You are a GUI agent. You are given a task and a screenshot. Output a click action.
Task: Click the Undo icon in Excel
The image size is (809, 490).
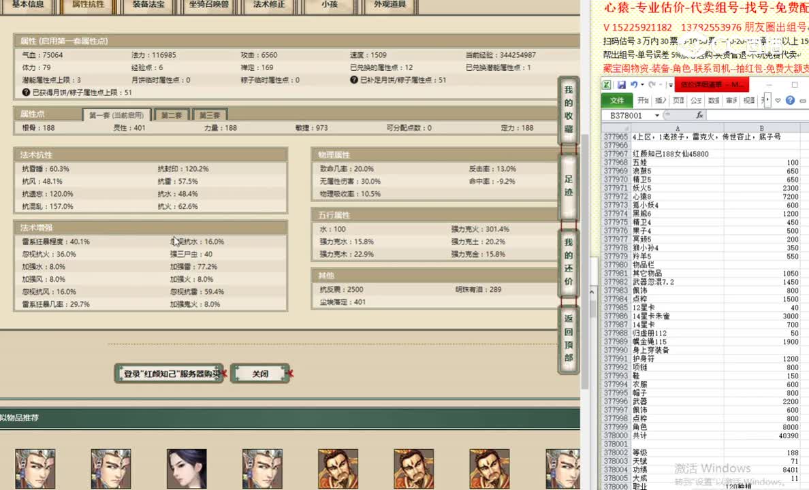click(x=634, y=85)
